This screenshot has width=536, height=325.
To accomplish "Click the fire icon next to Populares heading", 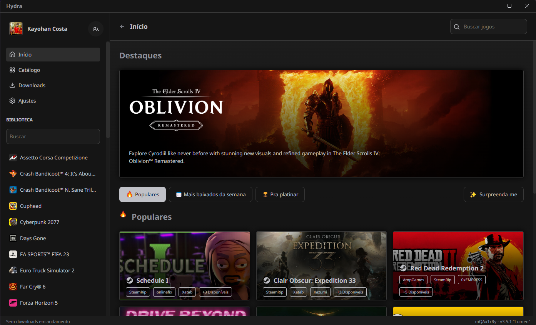I will point(123,214).
